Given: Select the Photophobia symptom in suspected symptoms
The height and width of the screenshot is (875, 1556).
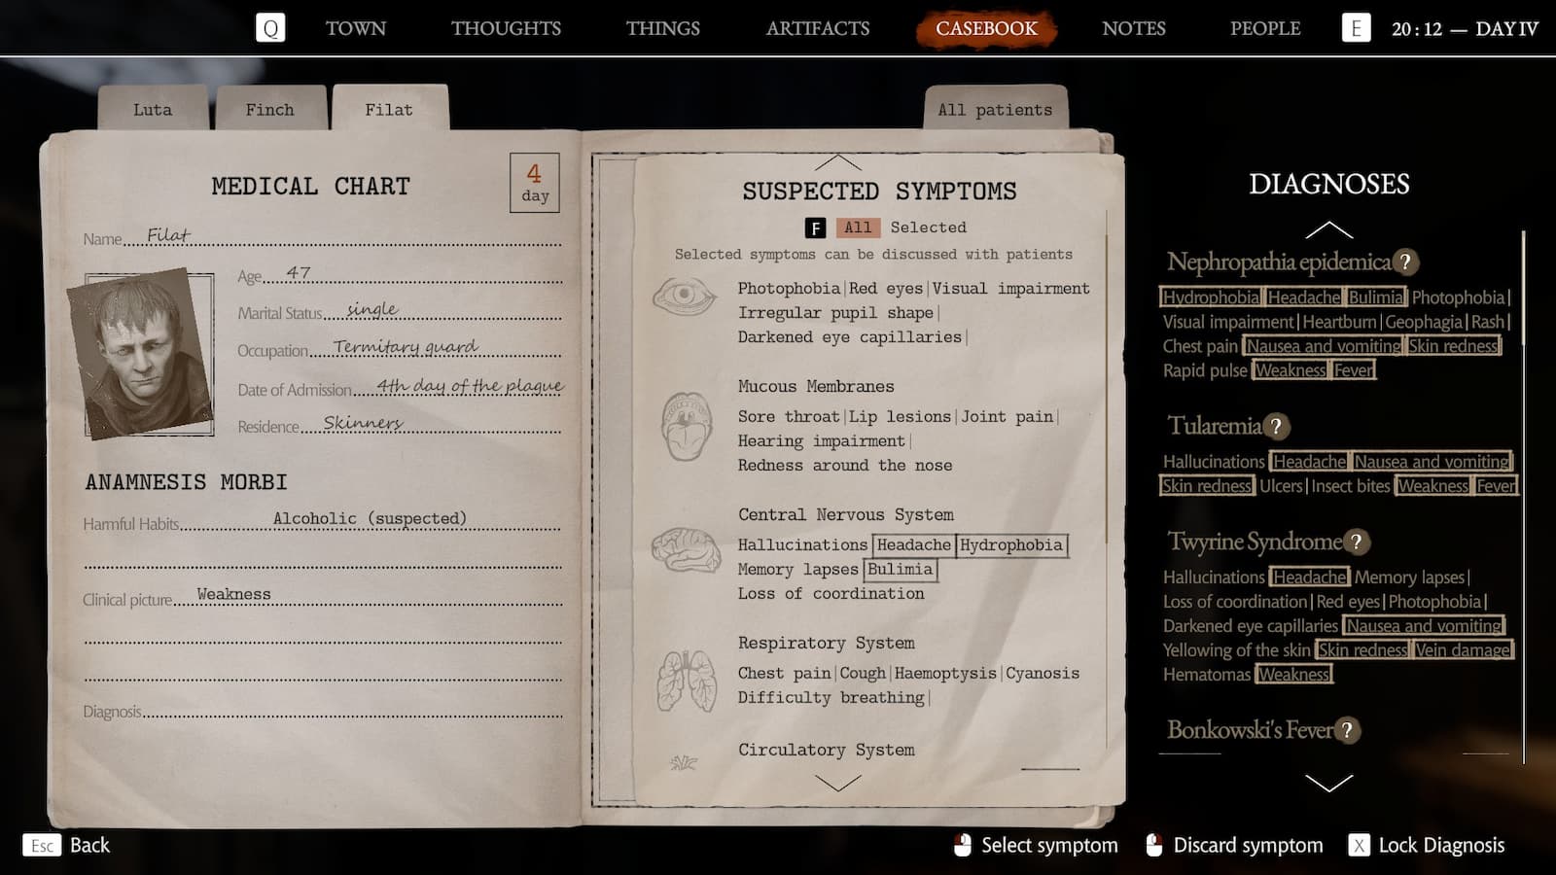Looking at the screenshot, I should (x=789, y=289).
